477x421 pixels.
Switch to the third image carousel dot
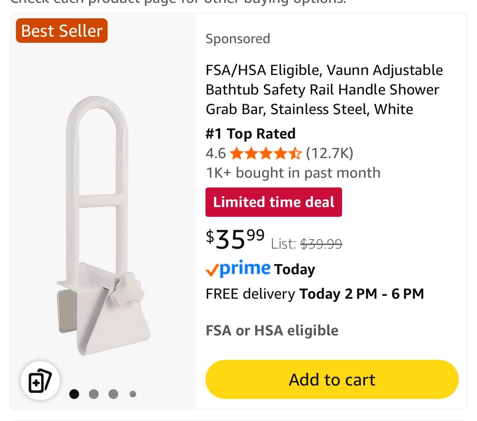[x=113, y=394]
